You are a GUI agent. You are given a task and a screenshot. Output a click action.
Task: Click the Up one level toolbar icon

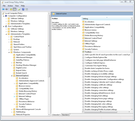11,9
